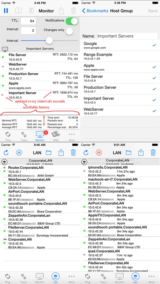
Task: Select soundtouch portable on 7 devices list
Action: click(x=40, y=208)
